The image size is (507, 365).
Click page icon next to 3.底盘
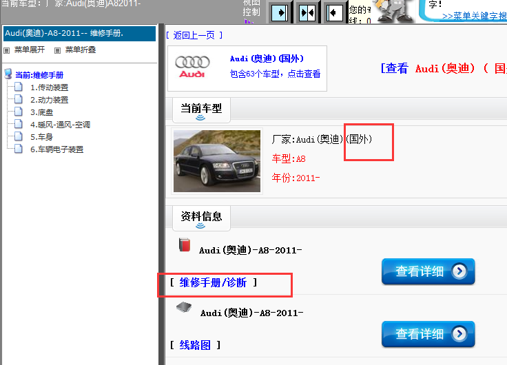[19, 112]
